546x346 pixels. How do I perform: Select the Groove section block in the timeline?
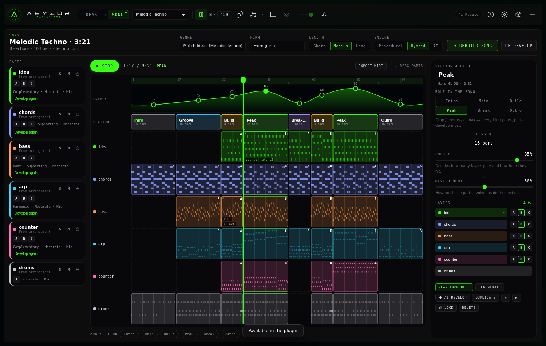pos(198,122)
